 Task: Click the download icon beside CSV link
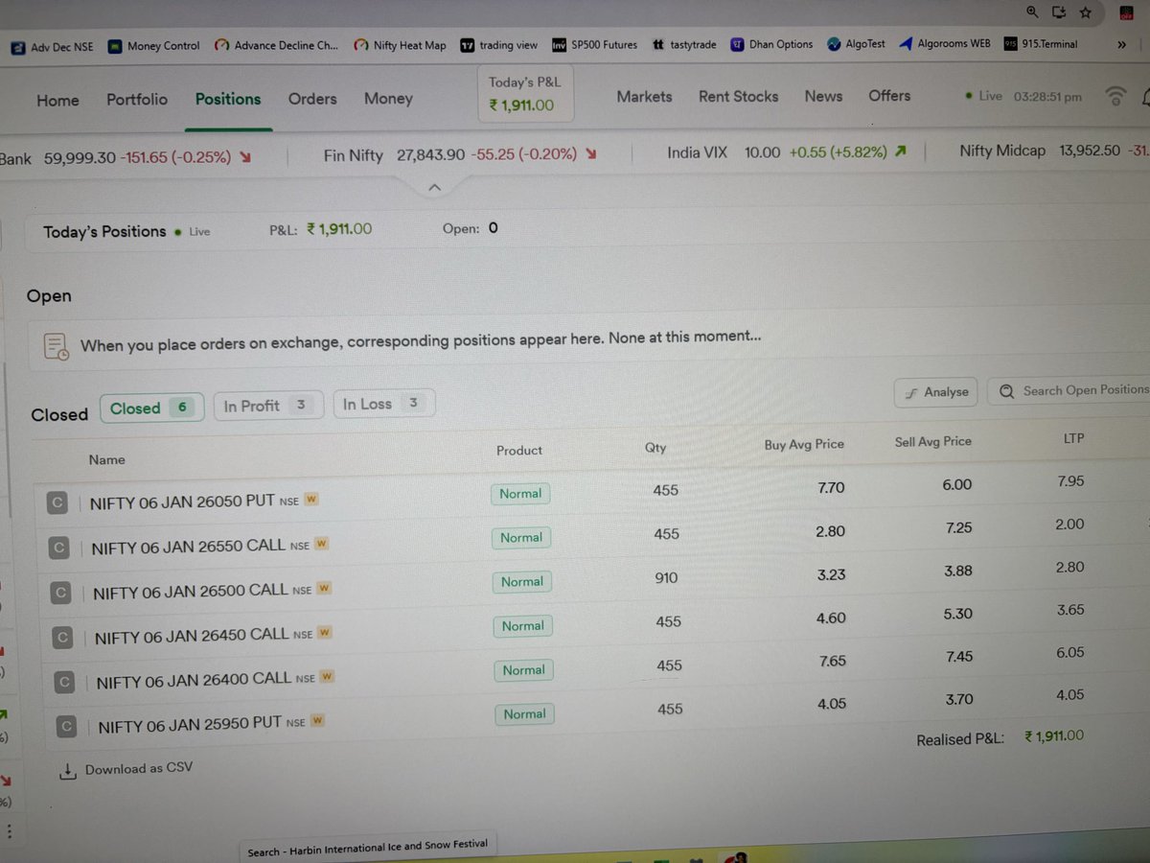(67, 771)
